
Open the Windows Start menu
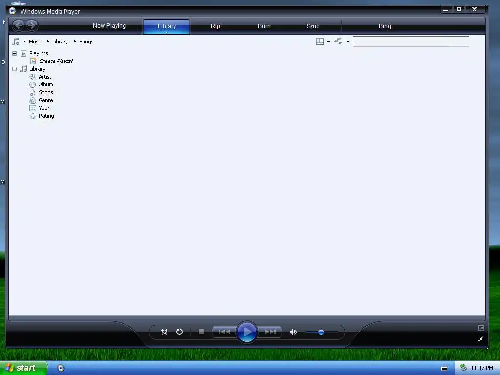click(x=23, y=368)
